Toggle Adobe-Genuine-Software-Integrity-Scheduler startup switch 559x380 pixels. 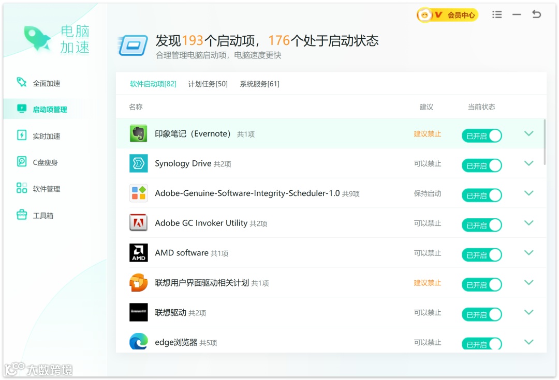coord(482,195)
